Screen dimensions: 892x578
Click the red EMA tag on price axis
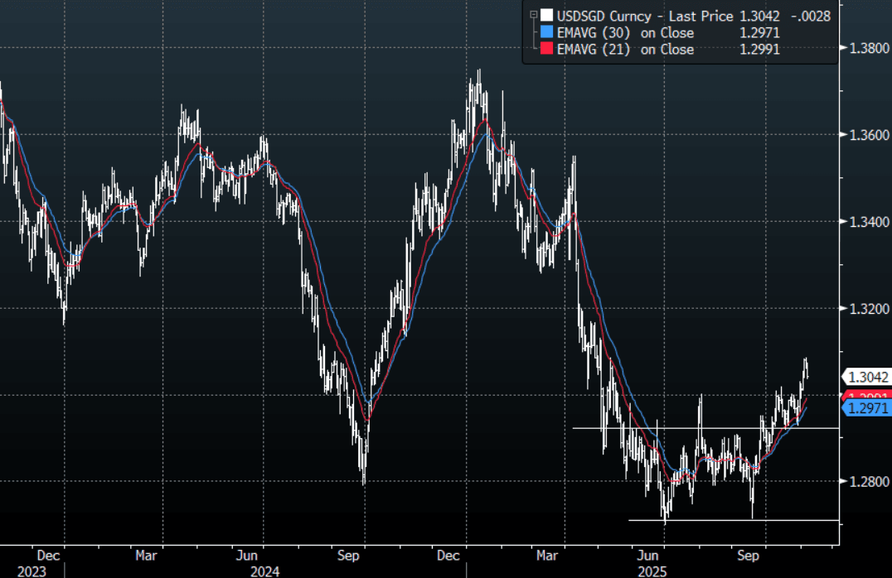click(867, 395)
